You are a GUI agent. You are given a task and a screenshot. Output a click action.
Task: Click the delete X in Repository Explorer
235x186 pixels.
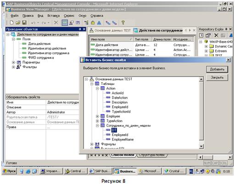pyautogui.click(x=216, y=35)
